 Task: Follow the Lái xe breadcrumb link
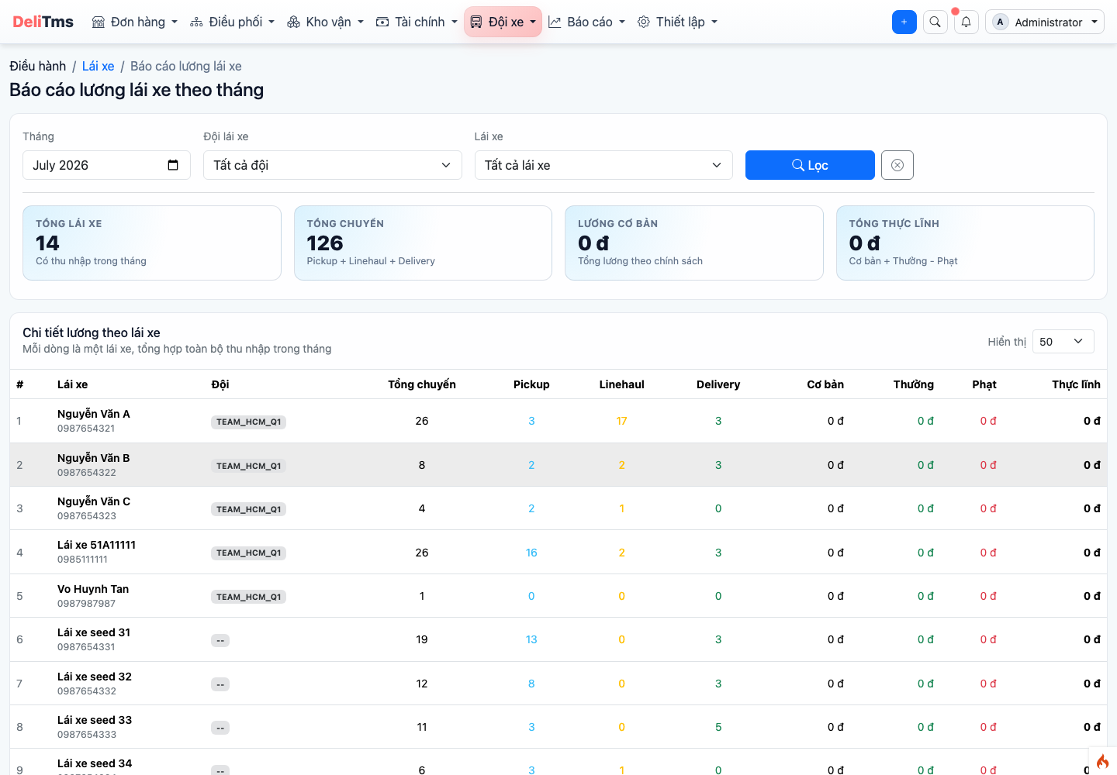tap(98, 66)
